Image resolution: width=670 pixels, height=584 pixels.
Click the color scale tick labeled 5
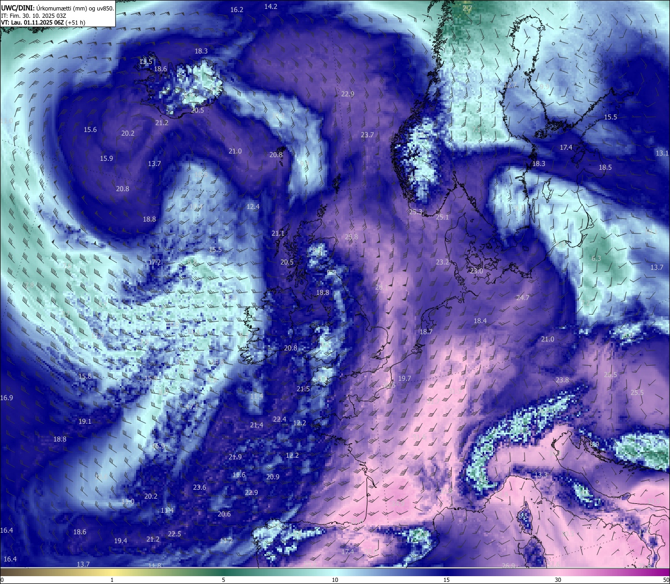224,580
